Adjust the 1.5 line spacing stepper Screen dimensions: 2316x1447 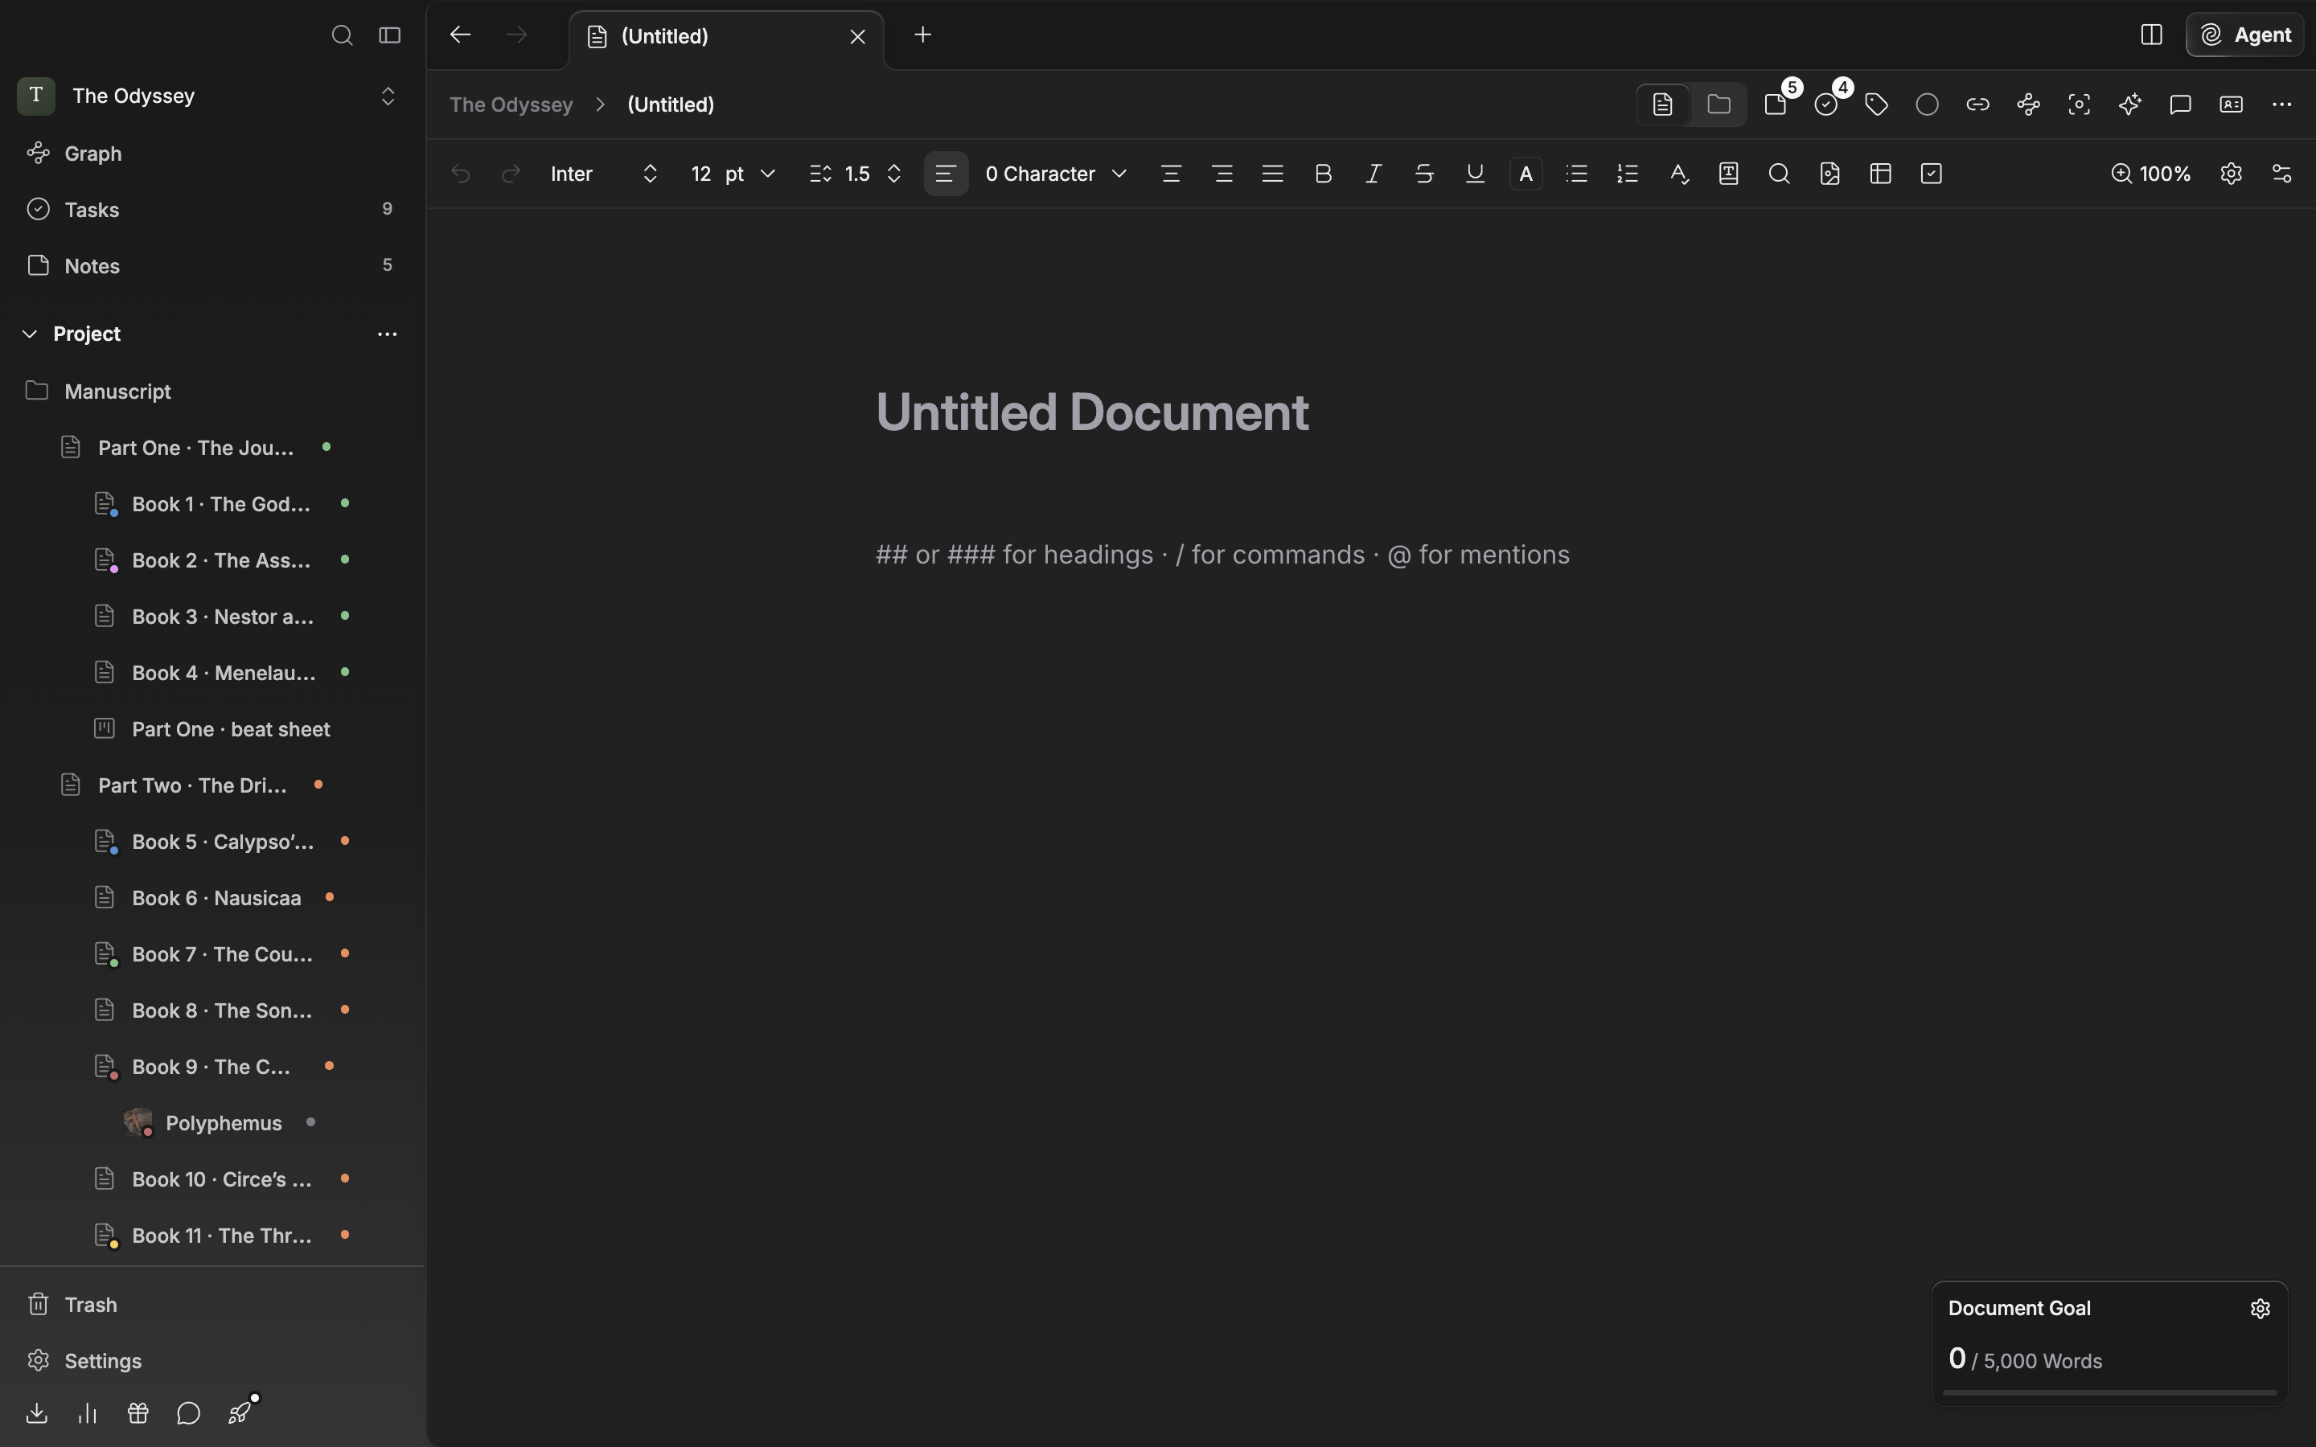click(856, 174)
